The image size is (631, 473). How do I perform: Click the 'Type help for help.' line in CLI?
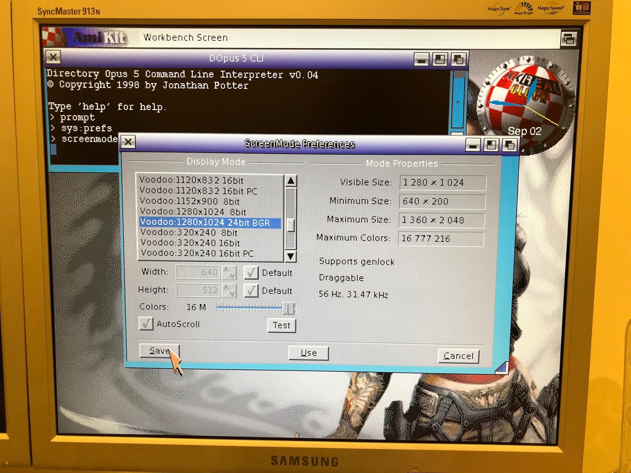click(x=107, y=106)
